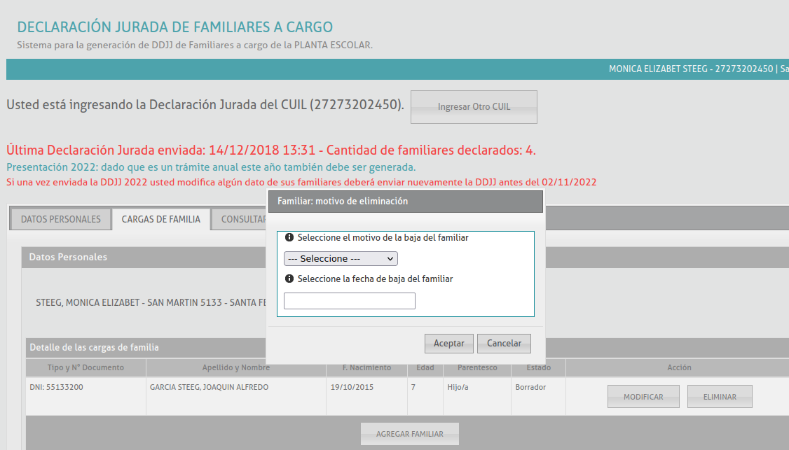Click Eliminar for Garcia Steeg row
Screen dimensions: 789x450
click(x=720, y=397)
